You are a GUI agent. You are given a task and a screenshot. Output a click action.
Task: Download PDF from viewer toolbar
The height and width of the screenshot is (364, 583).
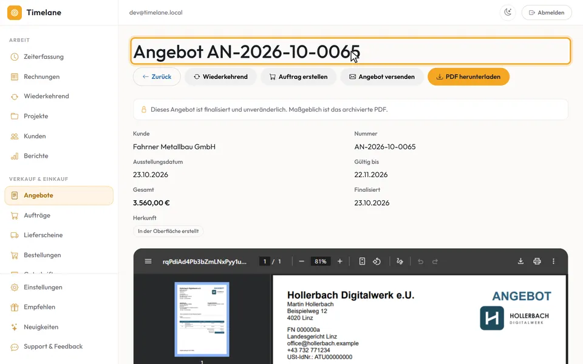coord(520,261)
